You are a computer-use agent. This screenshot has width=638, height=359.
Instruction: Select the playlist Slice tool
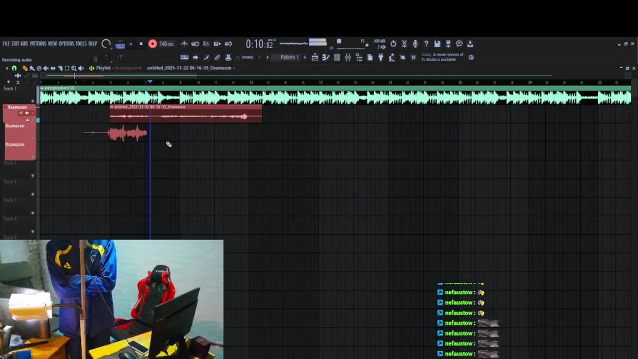point(60,68)
